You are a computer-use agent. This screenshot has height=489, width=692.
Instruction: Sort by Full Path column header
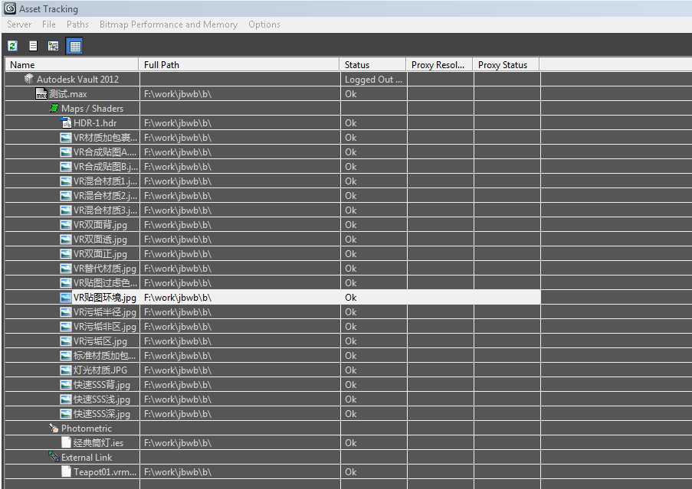click(x=239, y=65)
